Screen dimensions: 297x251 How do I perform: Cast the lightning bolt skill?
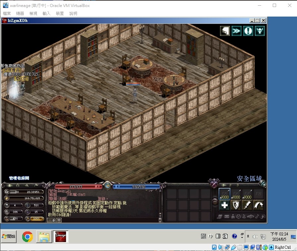point(247,205)
